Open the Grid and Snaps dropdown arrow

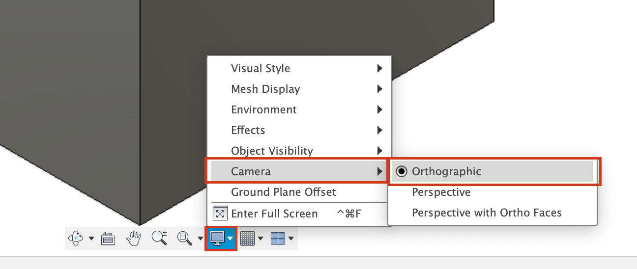pyautogui.click(x=261, y=239)
